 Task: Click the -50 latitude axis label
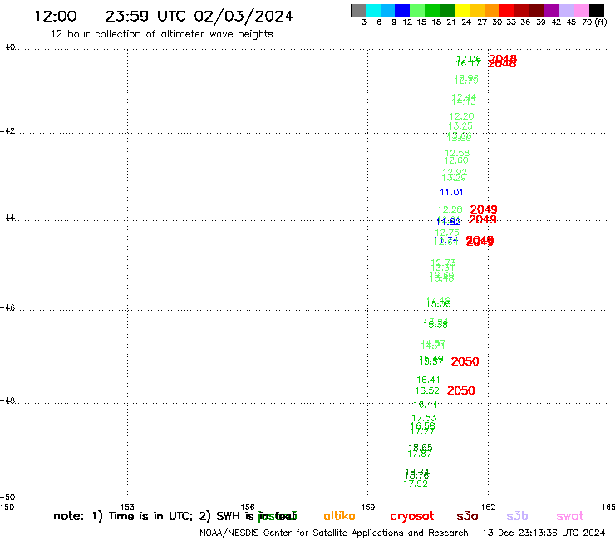7,498
